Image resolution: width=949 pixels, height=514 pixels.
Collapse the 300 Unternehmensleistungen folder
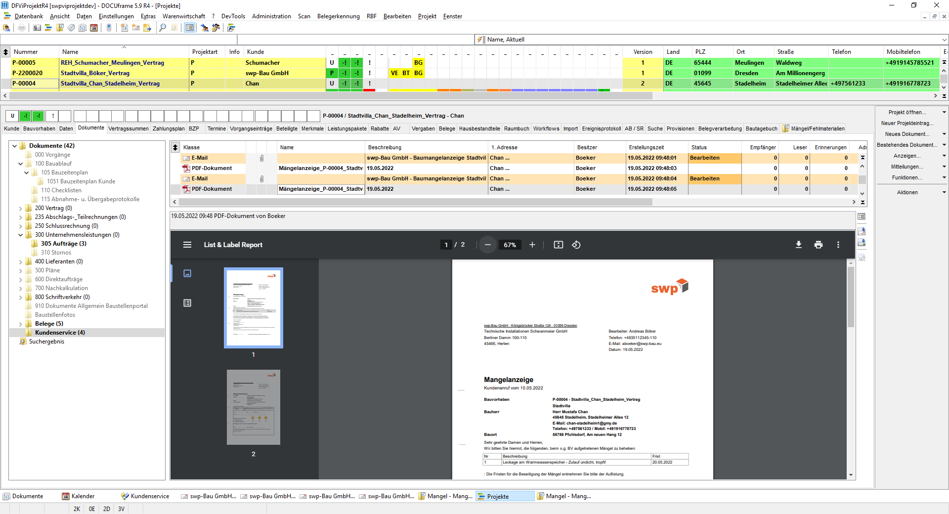(21, 235)
